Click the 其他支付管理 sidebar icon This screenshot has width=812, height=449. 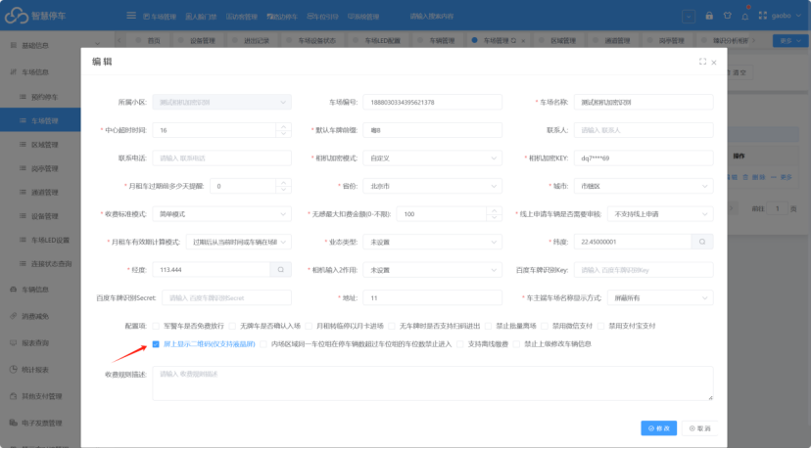[x=14, y=396]
